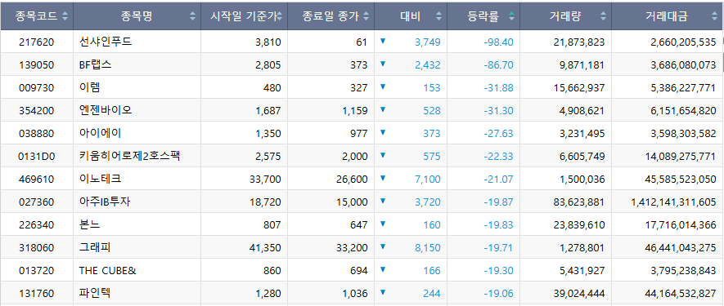Click closing price 26,600
The image size is (724, 306).
(x=352, y=180)
